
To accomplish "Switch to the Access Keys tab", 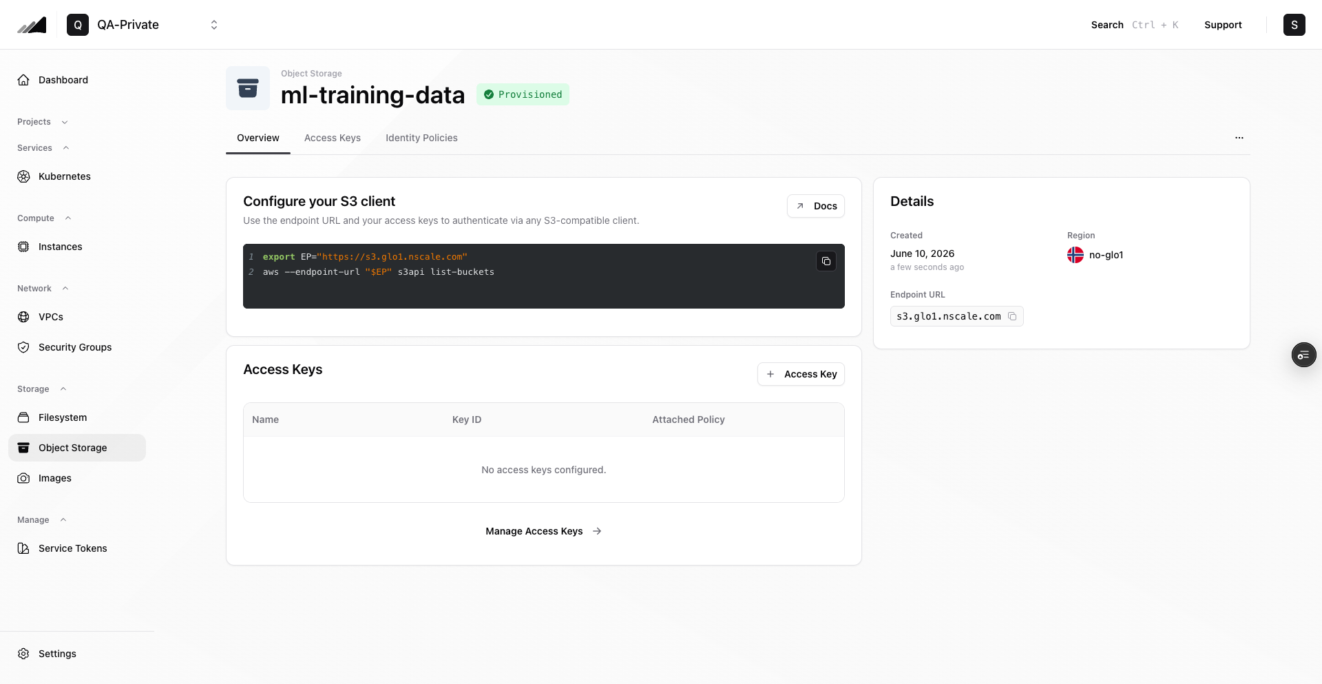I will [x=333, y=138].
